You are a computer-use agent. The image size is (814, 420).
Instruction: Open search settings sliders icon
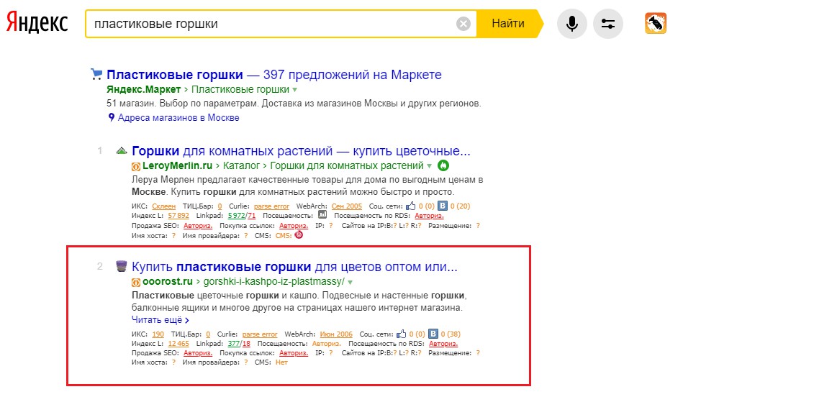tap(608, 23)
